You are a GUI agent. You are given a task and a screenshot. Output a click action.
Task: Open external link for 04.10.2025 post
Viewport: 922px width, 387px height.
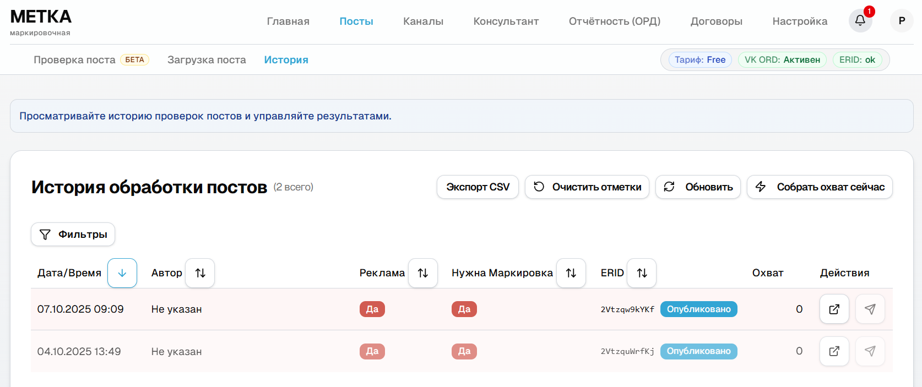click(834, 351)
